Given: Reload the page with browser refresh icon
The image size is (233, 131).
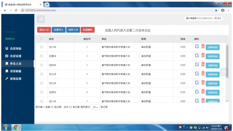Looking at the screenshot, I should click(x=16, y=10).
